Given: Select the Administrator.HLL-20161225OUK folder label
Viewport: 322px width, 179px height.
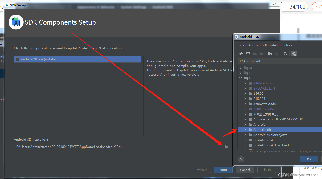Looking at the screenshot, I should click(x=278, y=119).
